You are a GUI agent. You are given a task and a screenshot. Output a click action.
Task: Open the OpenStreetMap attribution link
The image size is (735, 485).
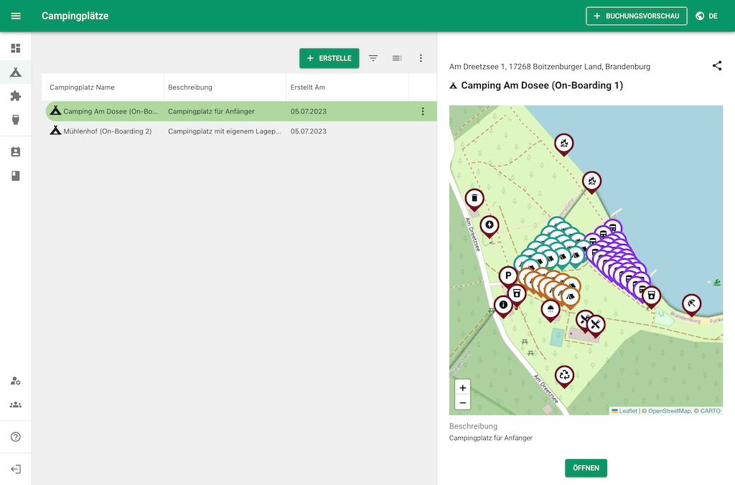pyautogui.click(x=670, y=411)
